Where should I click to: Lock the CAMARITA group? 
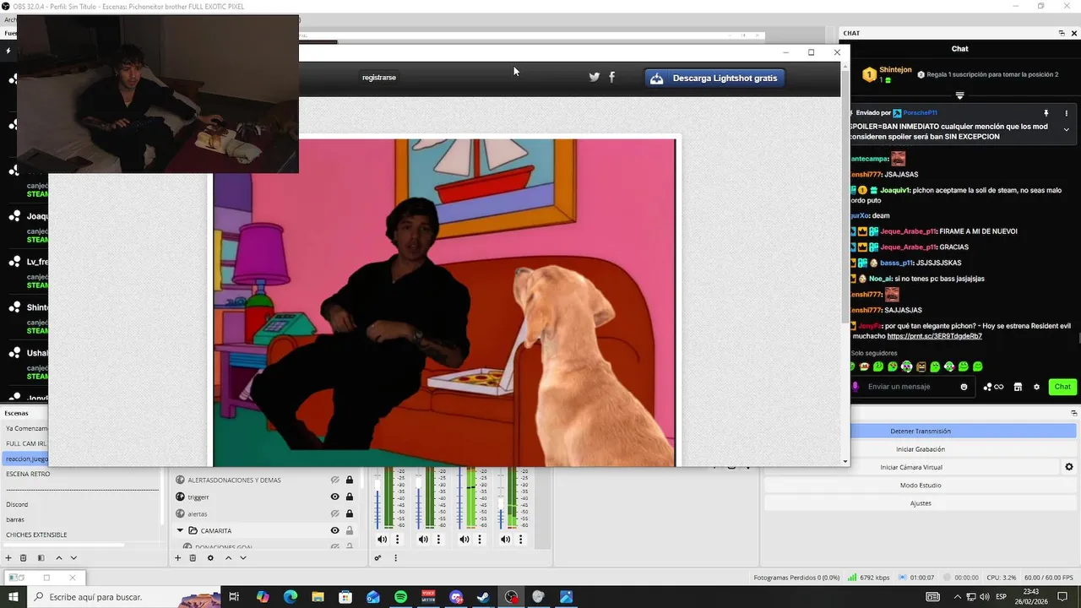(x=350, y=530)
